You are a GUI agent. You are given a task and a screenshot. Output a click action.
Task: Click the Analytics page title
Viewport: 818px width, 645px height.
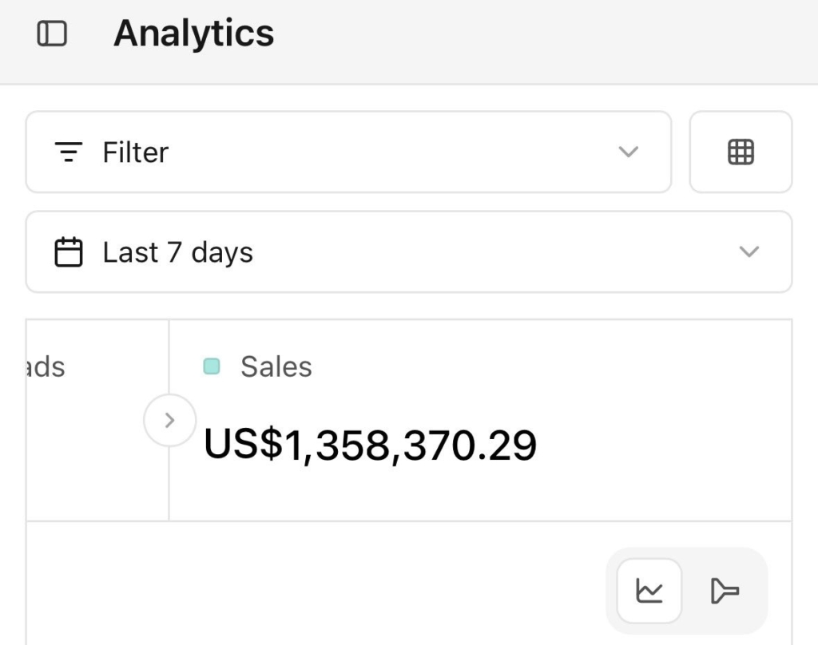pyautogui.click(x=193, y=34)
